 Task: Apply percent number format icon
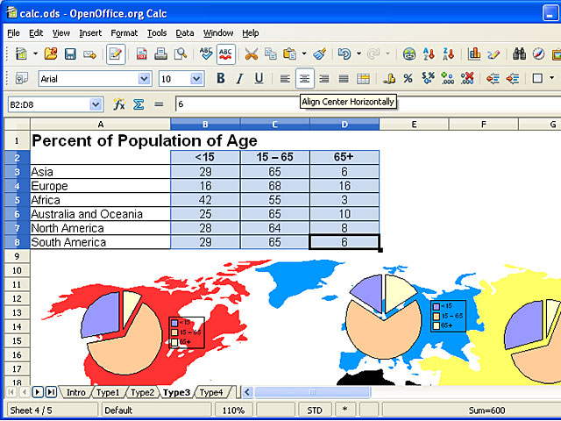pos(408,79)
